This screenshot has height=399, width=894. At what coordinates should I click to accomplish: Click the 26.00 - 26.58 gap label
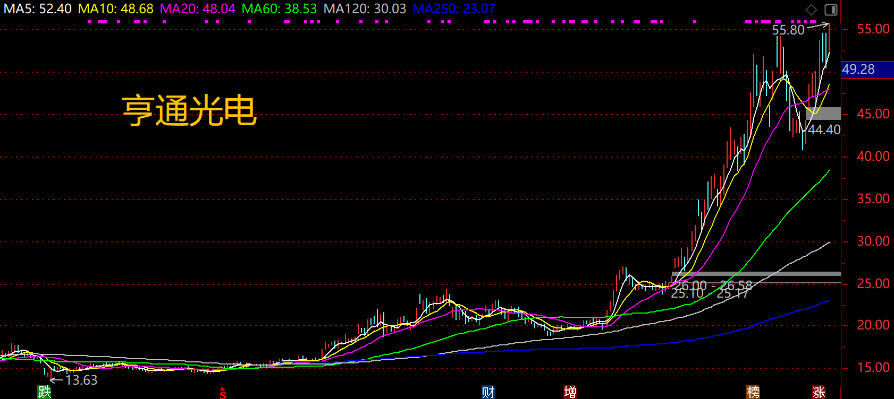(x=713, y=285)
